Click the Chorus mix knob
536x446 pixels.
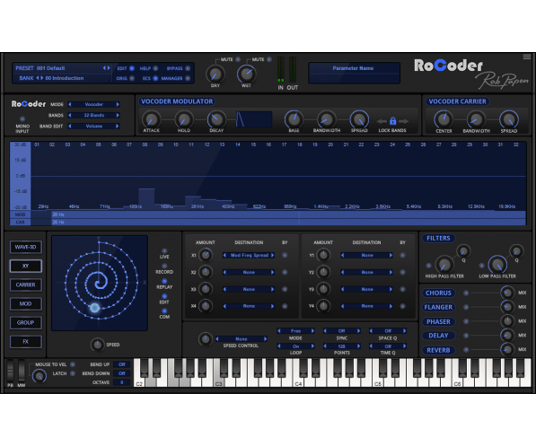tap(507, 293)
